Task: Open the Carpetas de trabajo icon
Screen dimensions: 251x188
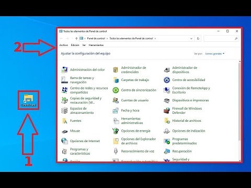Action: click(x=116, y=80)
